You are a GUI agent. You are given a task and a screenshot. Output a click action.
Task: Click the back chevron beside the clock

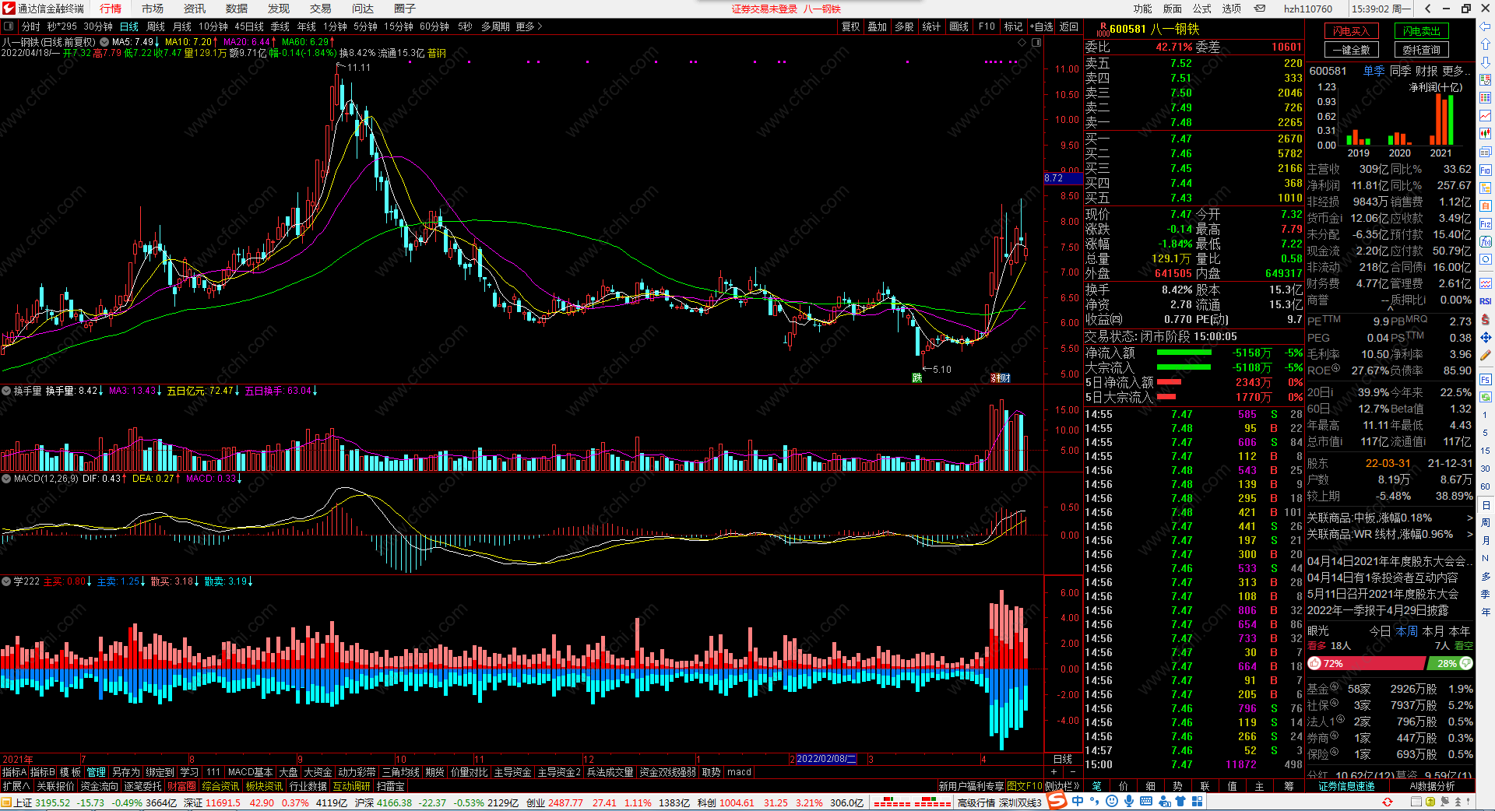tap(1427, 9)
